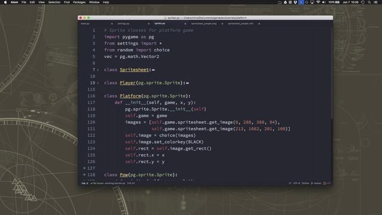Click the class name Platform
This screenshot has width=382, height=215.
[x=130, y=96]
